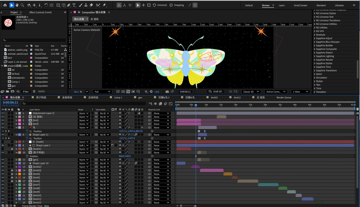Click the Draft 3D button

pos(216,92)
